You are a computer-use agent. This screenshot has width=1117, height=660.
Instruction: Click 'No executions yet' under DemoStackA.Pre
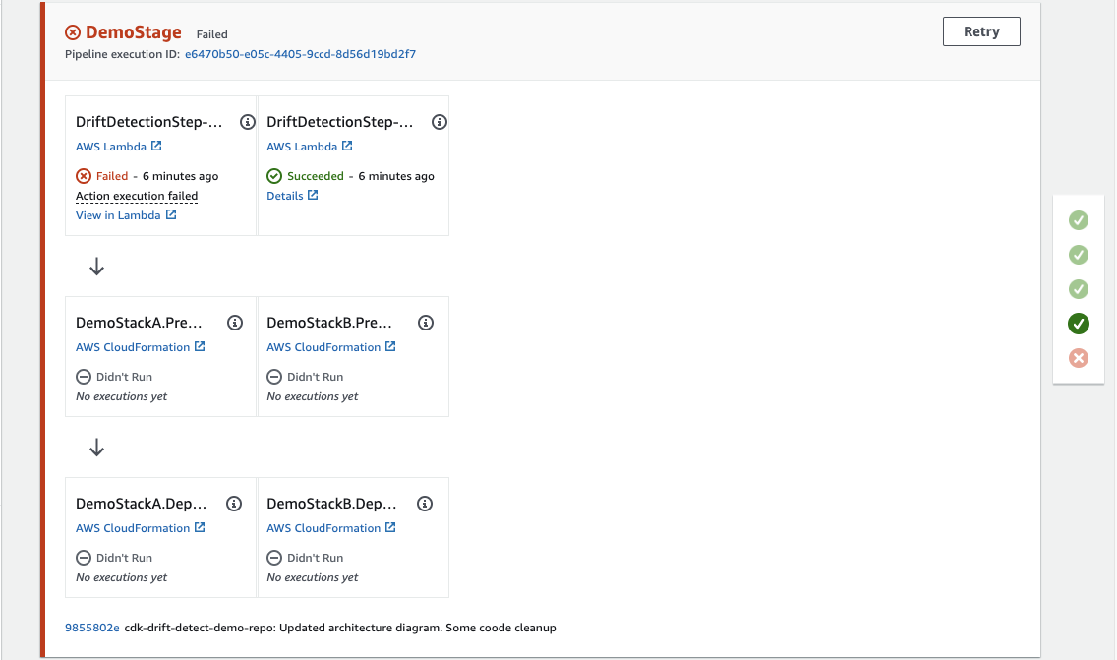tap(121, 396)
